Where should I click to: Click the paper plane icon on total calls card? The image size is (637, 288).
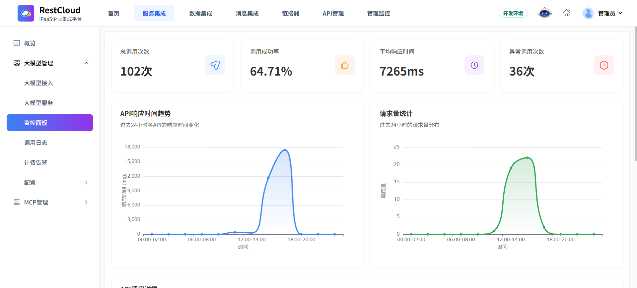pyautogui.click(x=215, y=65)
